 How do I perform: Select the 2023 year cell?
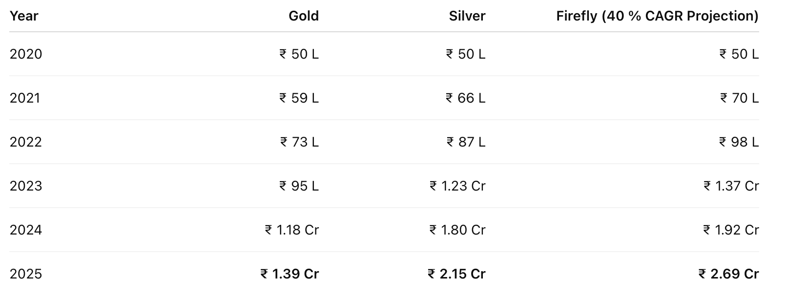pos(26,186)
